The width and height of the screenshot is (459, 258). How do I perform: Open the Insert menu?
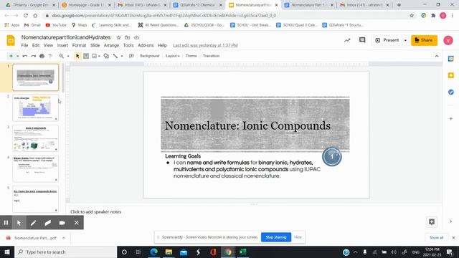pyautogui.click(x=62, y=45)
